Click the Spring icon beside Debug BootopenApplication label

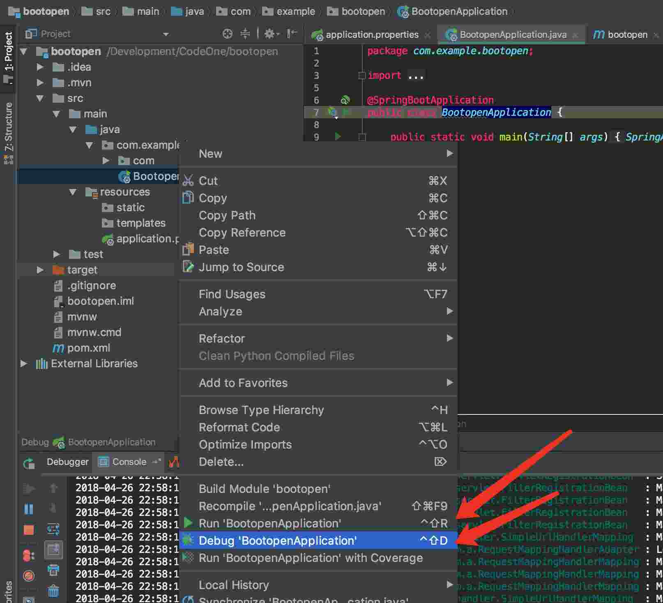coord(58,442)
